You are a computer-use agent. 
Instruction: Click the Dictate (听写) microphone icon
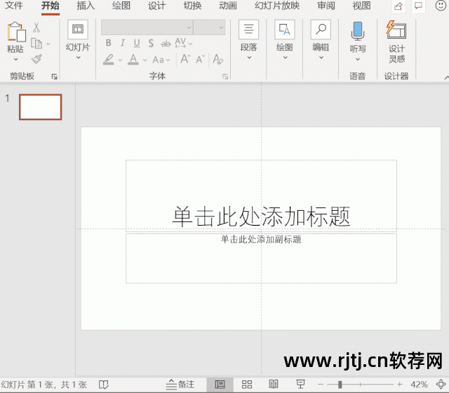pos(358,31)
